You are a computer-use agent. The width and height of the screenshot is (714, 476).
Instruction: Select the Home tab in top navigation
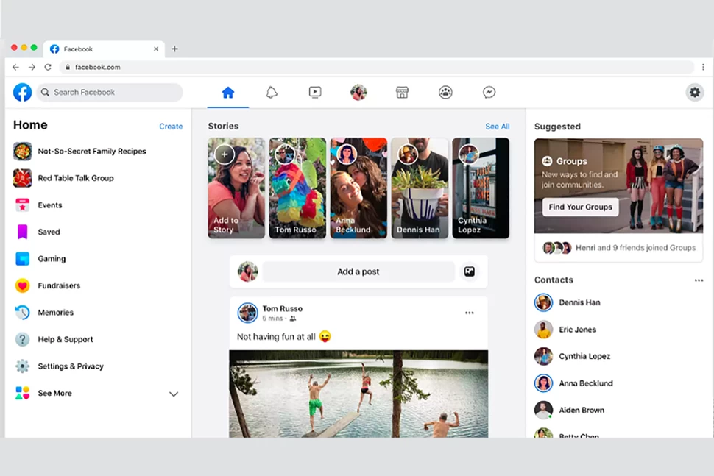pos(228,93)
